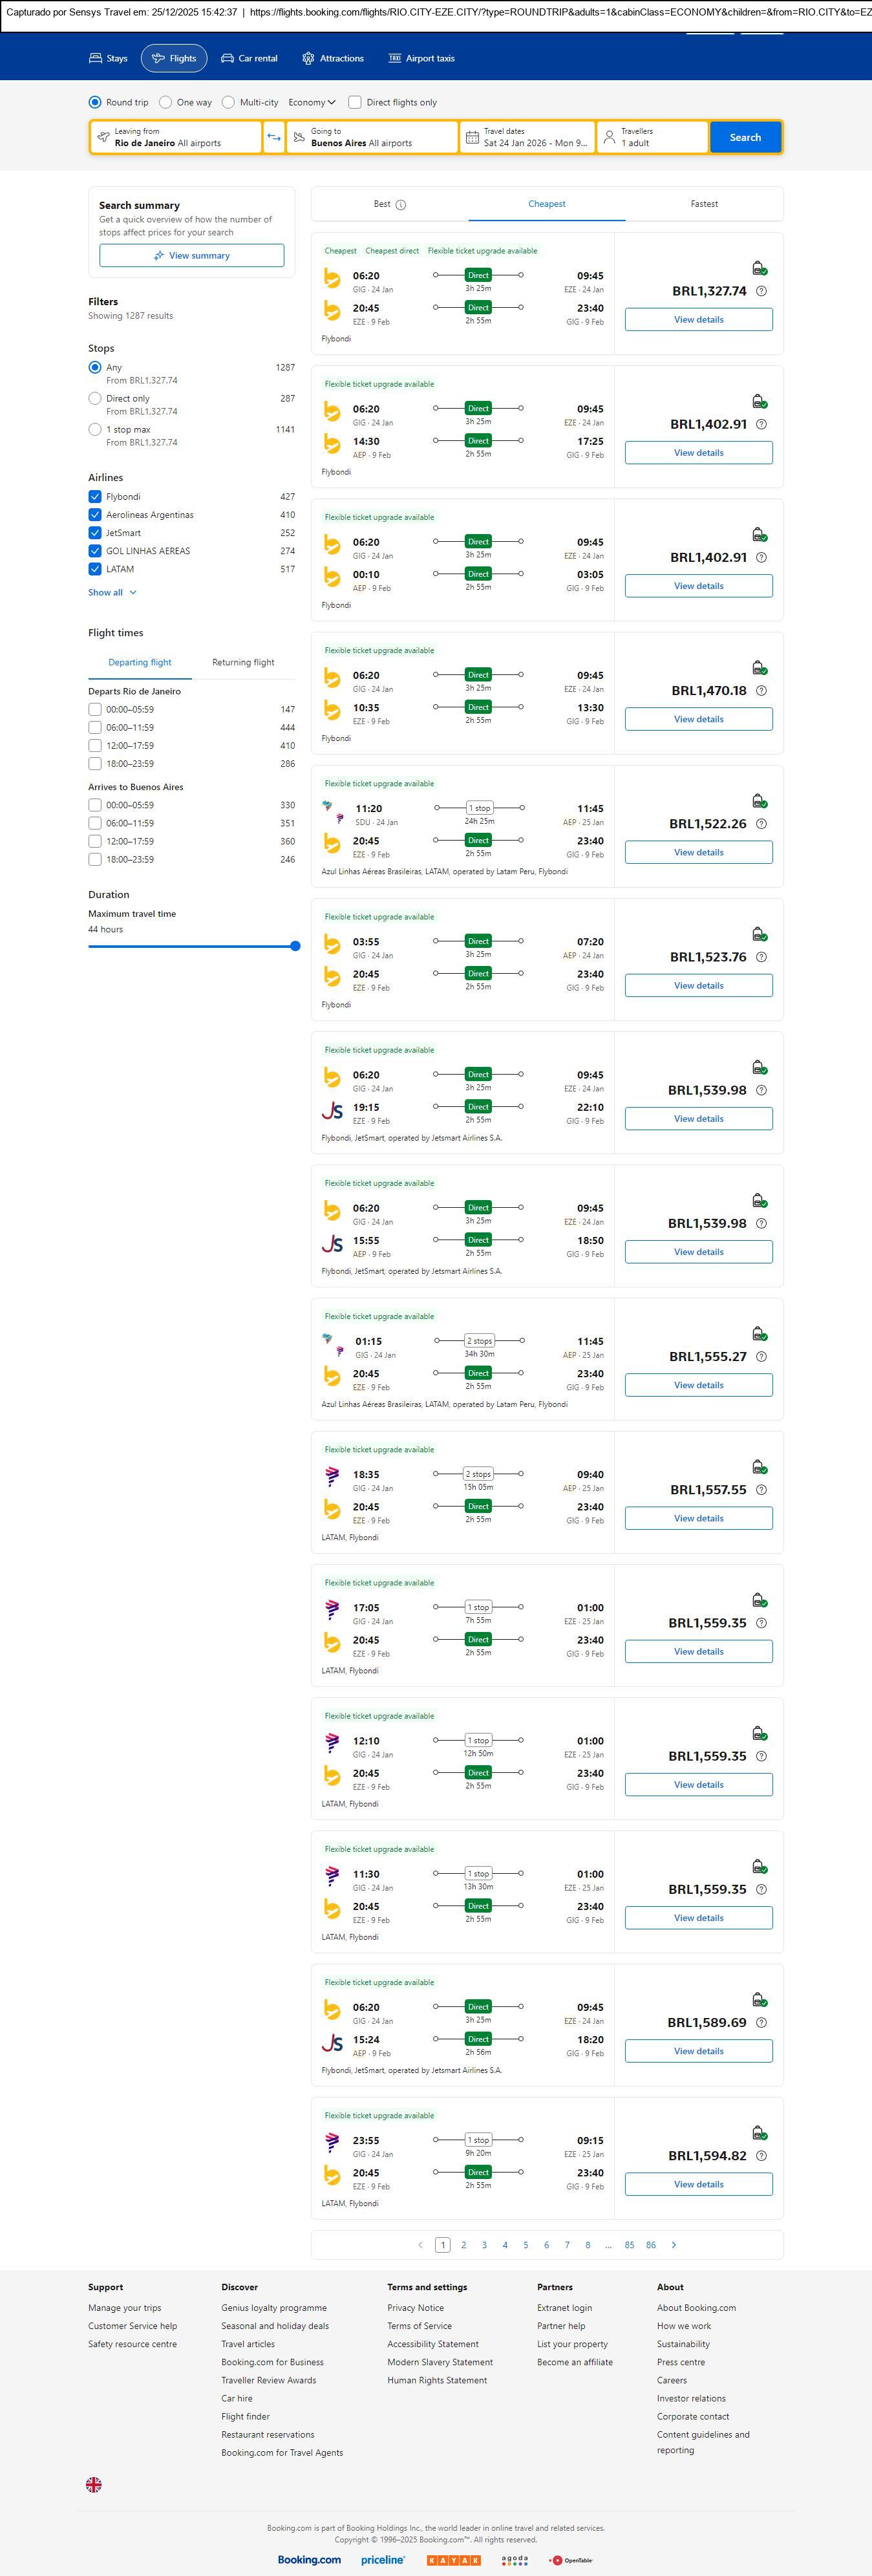Open the Travellers 1 adult selector
Screen dimensions: 872x2576
click(x=652, y=137)
